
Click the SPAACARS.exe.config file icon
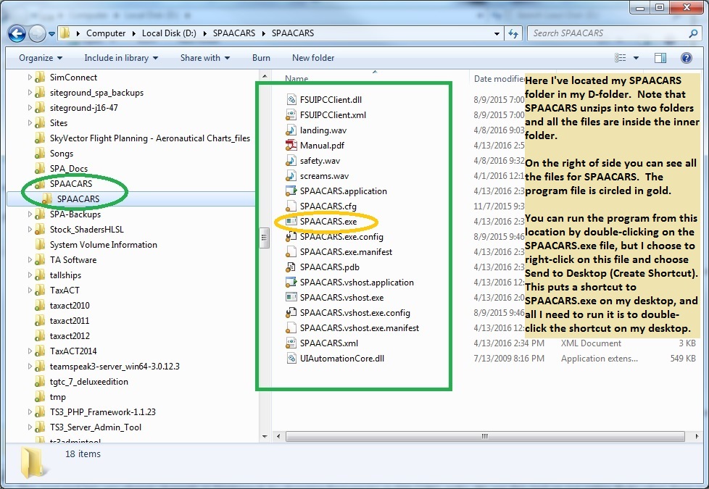coord(291,237)
